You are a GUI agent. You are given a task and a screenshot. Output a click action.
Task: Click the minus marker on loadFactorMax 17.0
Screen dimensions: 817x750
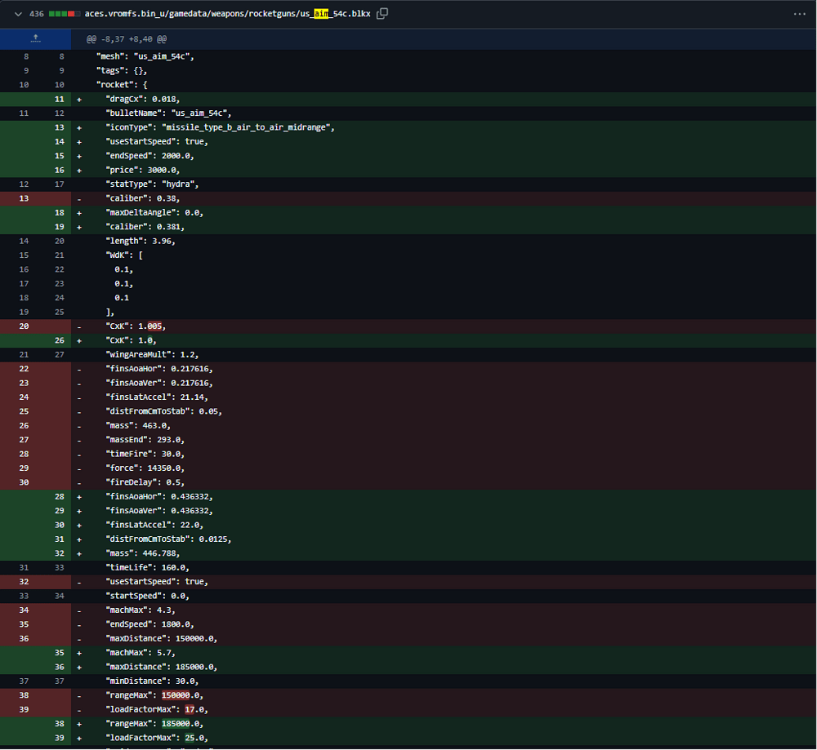[x=79, y=709]
